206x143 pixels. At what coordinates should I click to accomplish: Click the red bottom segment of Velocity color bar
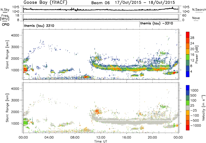[x=188, y=128]
